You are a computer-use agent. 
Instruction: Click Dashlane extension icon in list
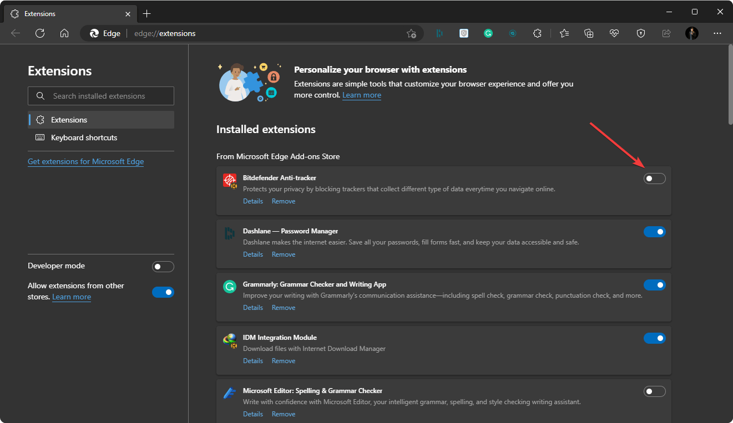click(230, 233)
